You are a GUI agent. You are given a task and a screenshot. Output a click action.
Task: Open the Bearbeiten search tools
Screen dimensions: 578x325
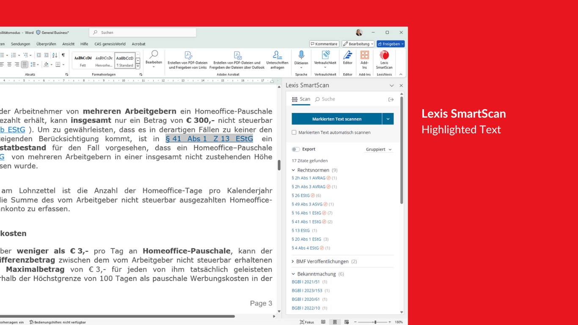[x=154, y=60]
